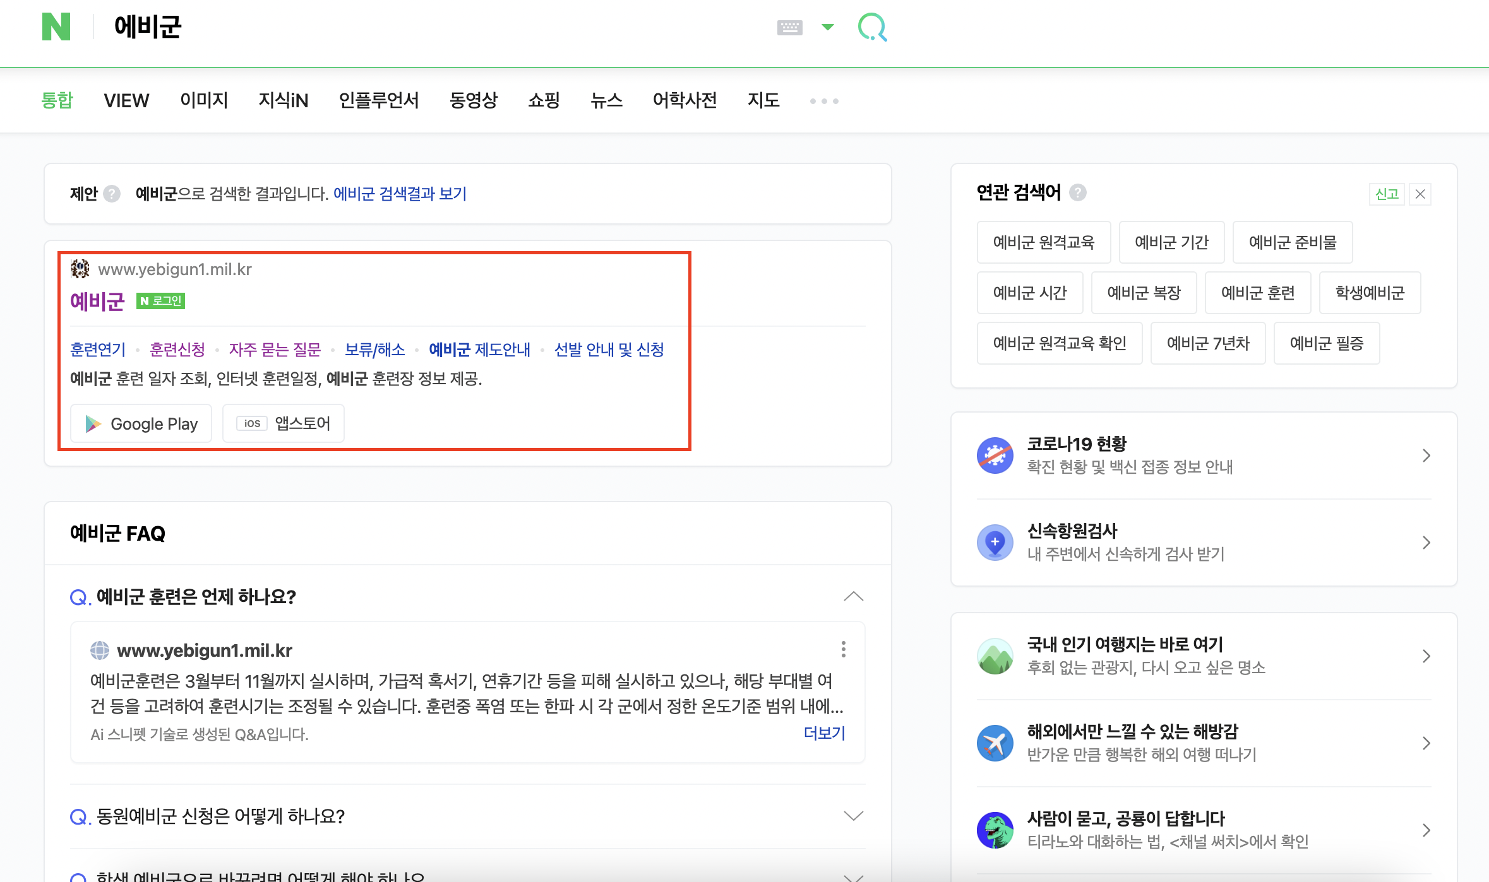This screenshot has height=882, width=1489.
Task: Click the Google Play download button
Action: (x=141, y=423)
